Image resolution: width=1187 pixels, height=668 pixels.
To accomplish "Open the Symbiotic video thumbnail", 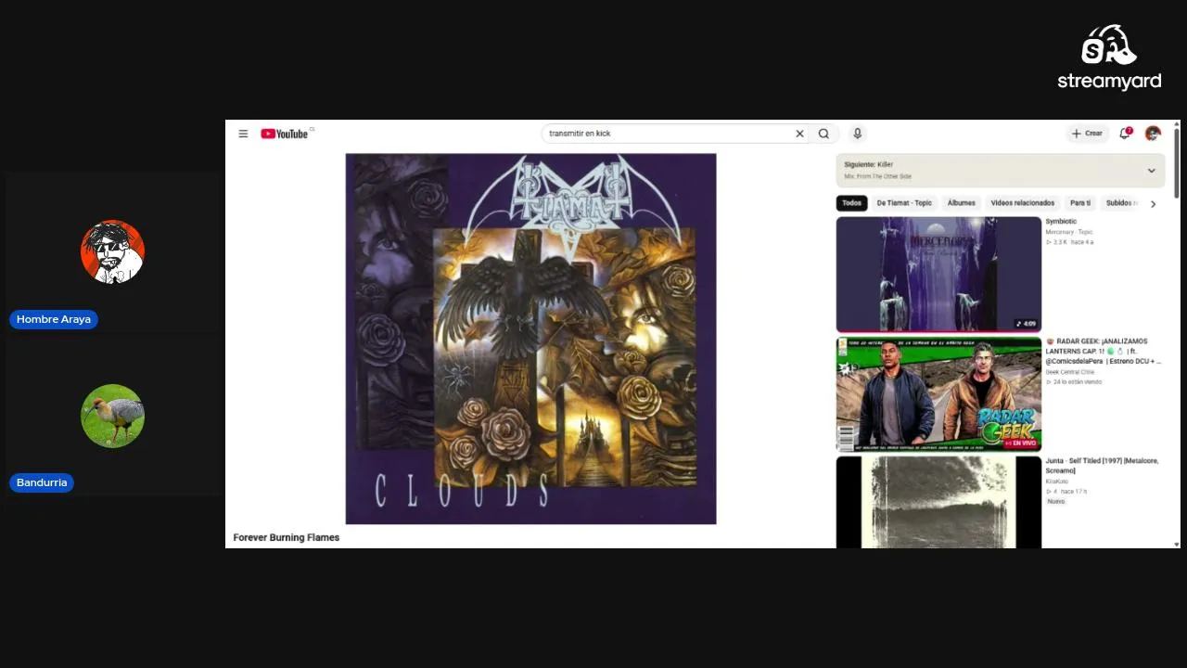I will point(938,275).
